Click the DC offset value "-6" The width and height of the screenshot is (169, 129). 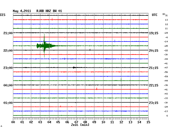click(x=166, y=37)
